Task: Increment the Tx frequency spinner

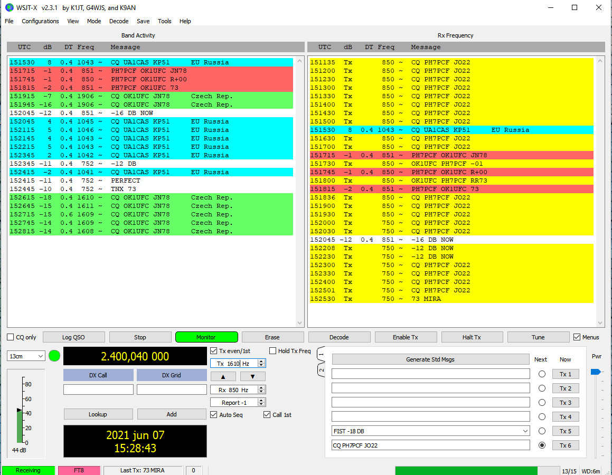Action: [262, 362]
